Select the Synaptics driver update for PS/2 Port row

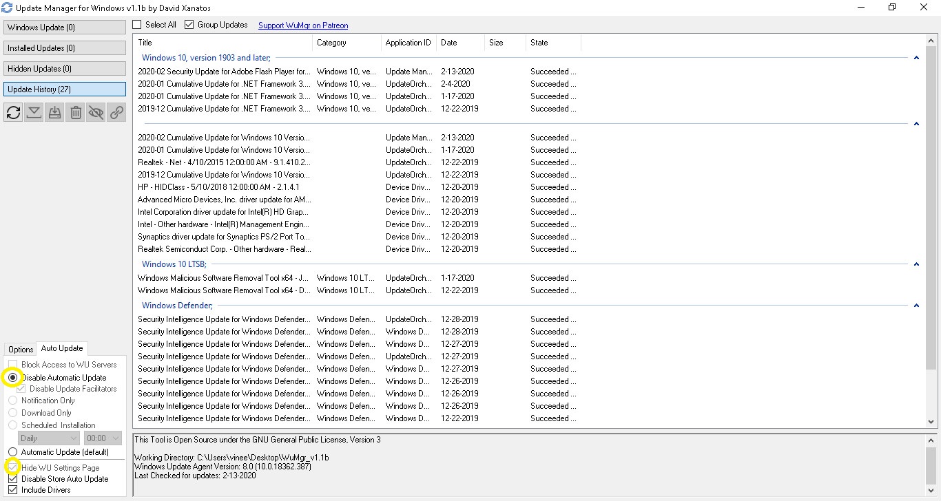[357, 237]
